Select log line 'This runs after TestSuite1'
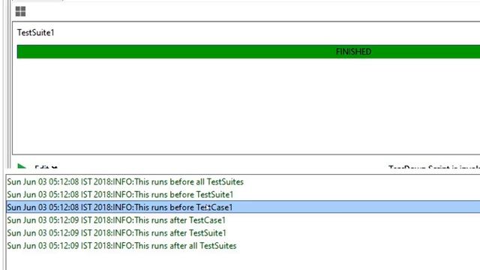The image size is (480, 270). [x=117, y=233]
